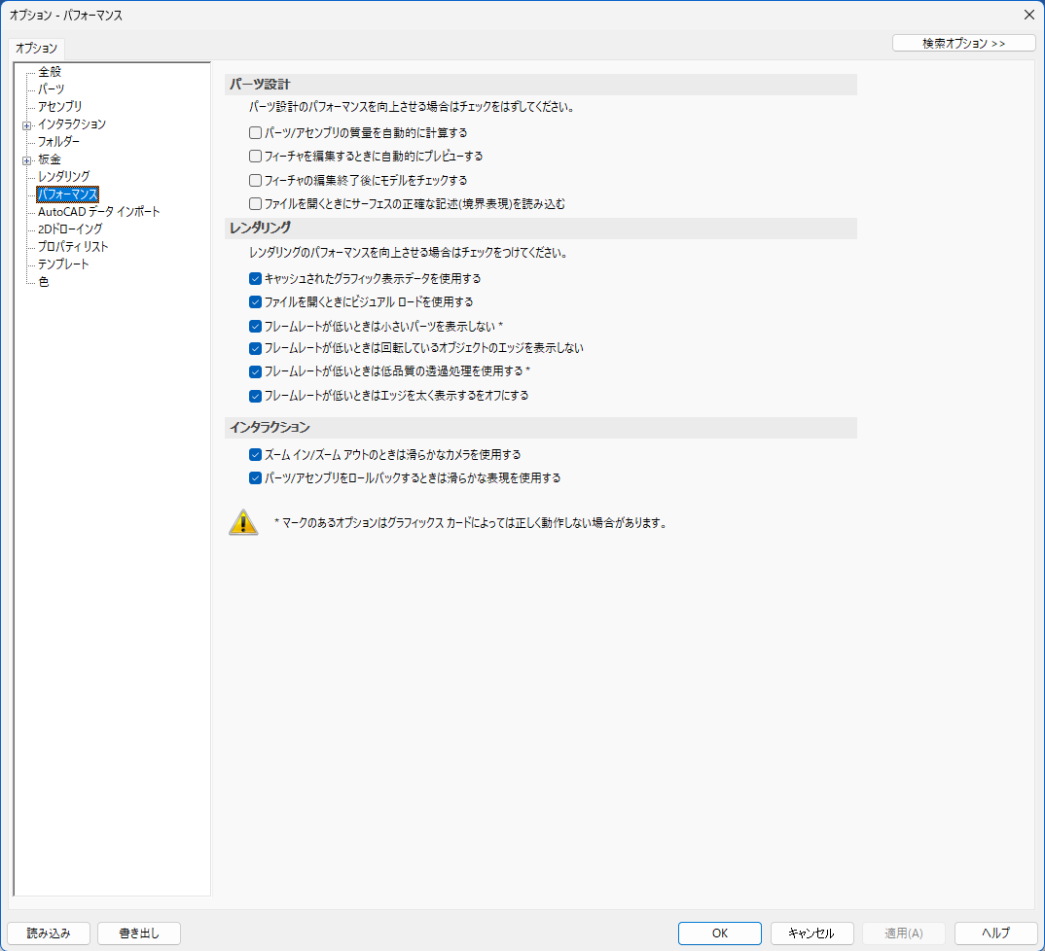Open the 色 settings category
Image resolution: width=1045 pixels, height=951 pixels.
[x=44, y=282]
